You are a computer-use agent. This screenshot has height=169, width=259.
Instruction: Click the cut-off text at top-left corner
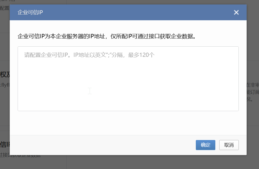(x=8, y=1)
